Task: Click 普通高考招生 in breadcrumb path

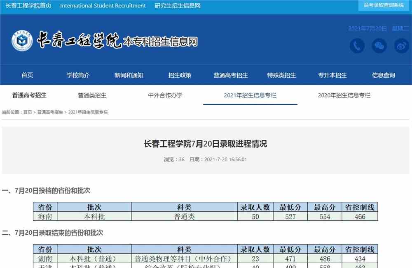Action: [x=50, y=112]
